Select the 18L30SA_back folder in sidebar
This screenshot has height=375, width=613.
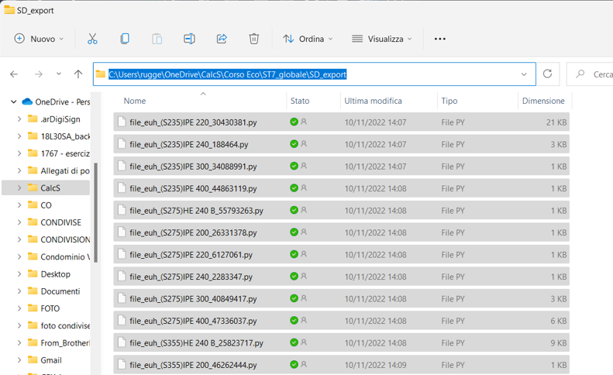[65, 136]
